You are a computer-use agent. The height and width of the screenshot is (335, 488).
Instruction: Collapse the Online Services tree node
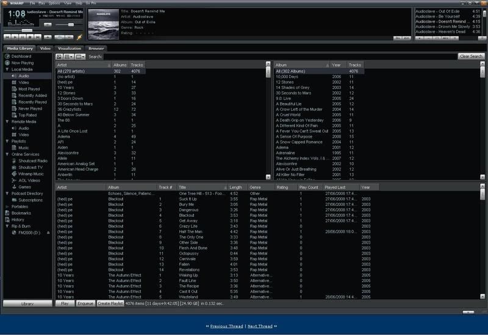tap(7, 154)
